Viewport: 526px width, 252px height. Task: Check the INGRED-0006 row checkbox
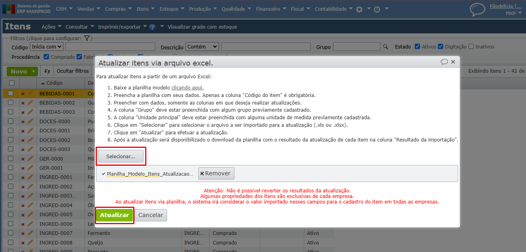[11, 224]
